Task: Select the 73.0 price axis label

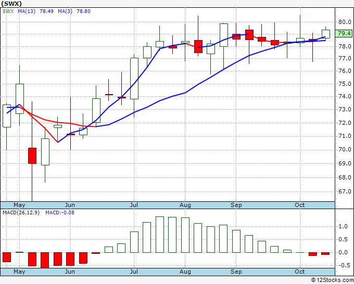Action: (345, 110)
